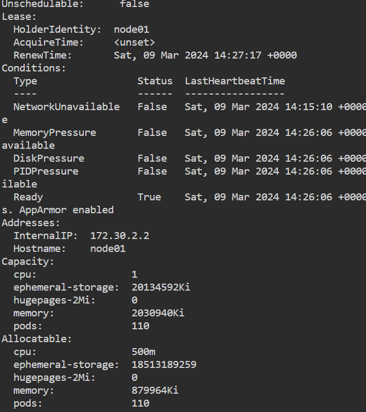Click the Unschedulable false value

click(134, 4)
